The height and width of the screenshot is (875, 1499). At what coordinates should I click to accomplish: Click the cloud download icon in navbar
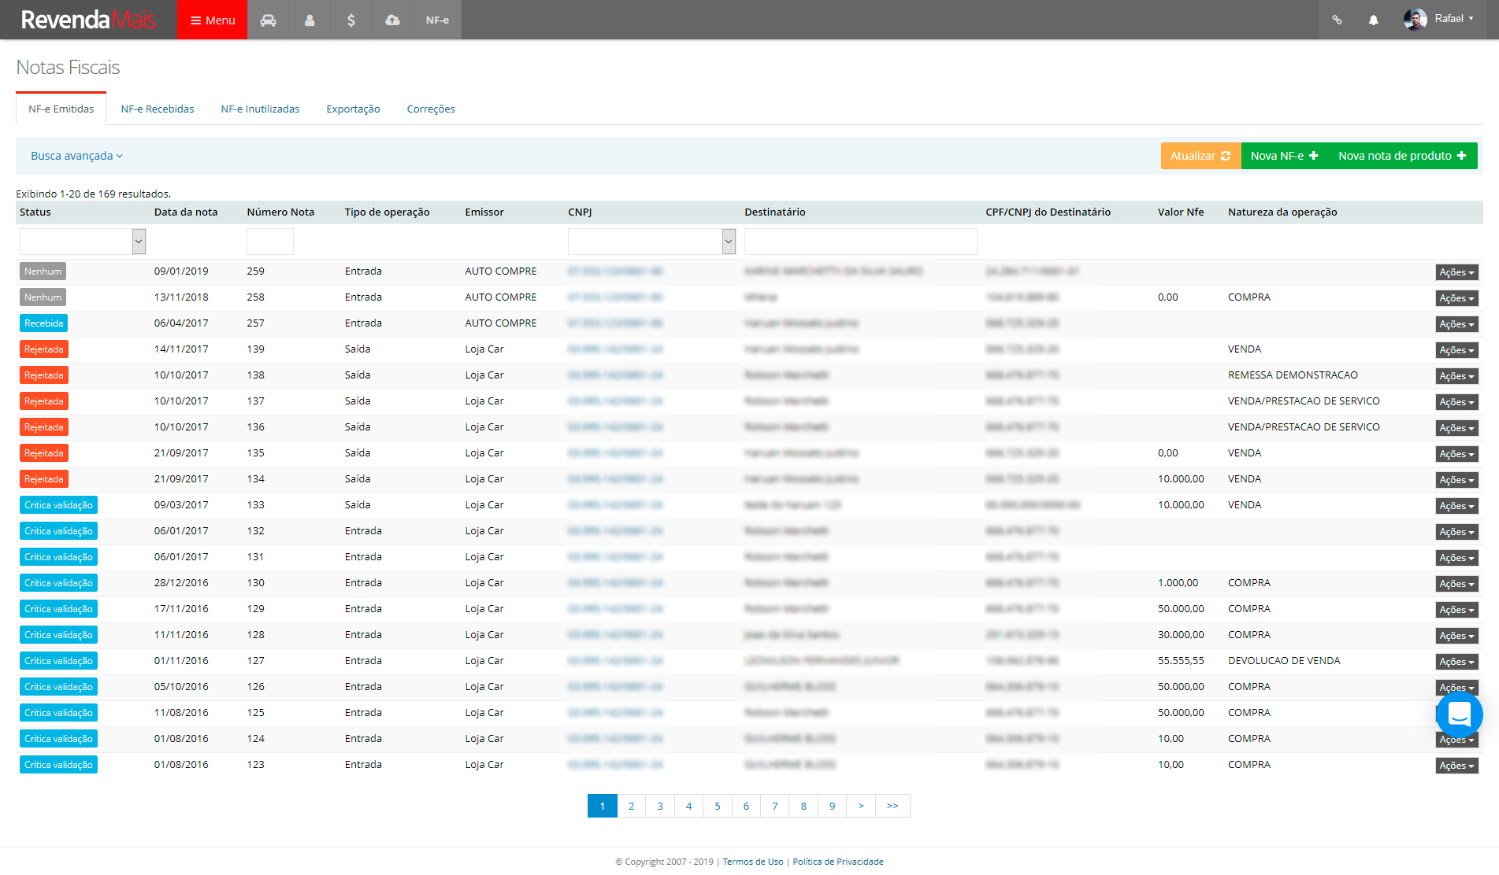(392, 20)
